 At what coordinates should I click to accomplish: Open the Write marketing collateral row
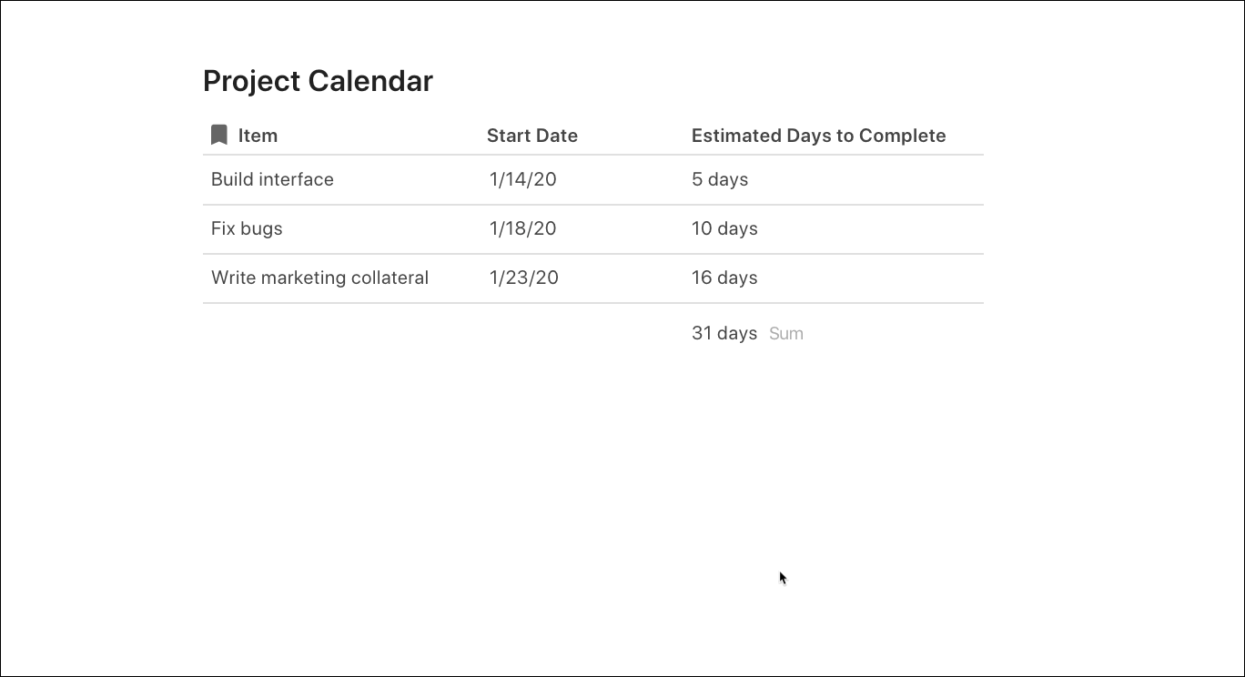tap(319, 278)
